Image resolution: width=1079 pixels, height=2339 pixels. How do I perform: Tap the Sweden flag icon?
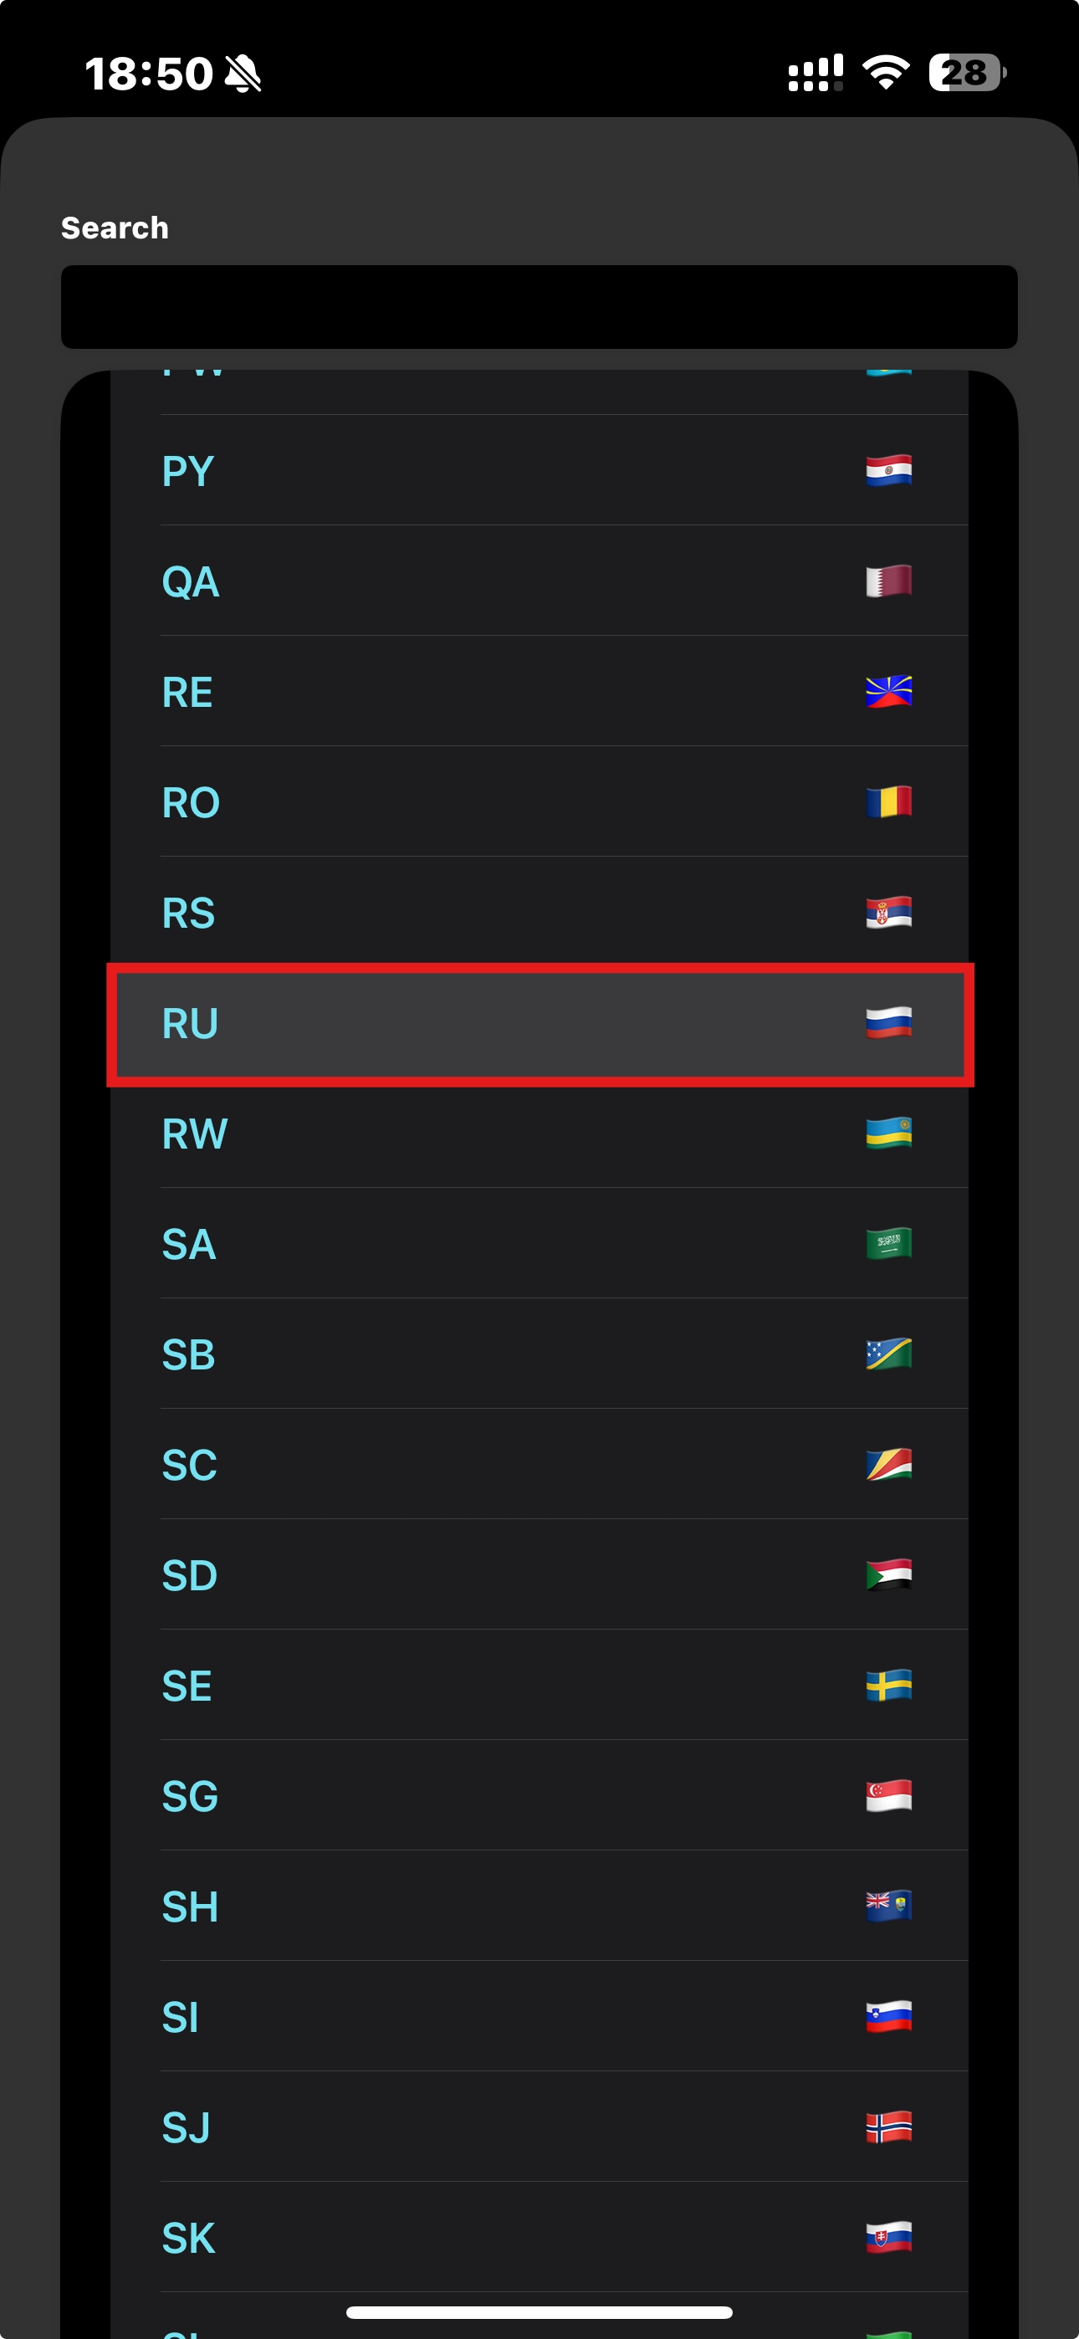(888, 1686)
